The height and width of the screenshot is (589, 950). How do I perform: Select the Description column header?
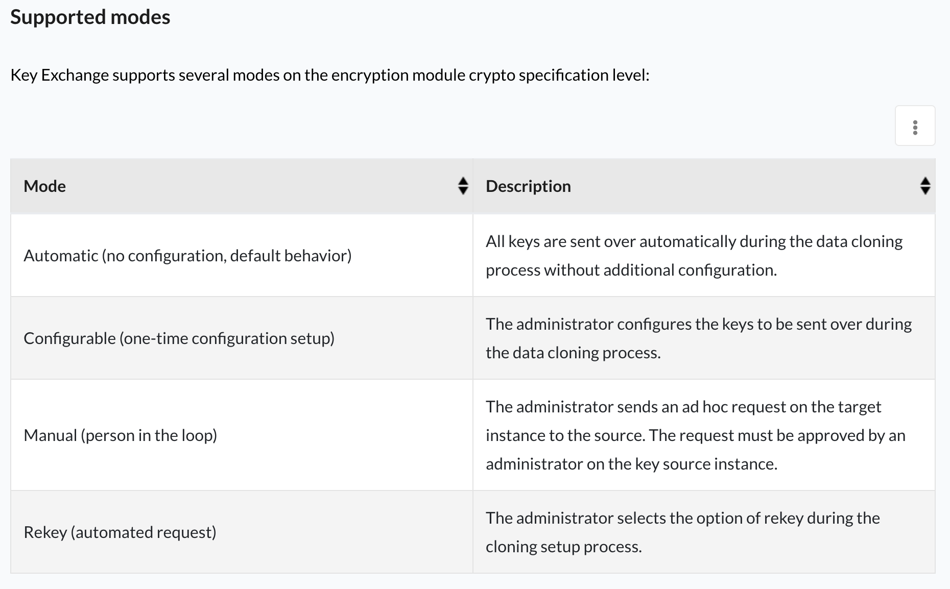pyautogui.click(x=528, y=186)
